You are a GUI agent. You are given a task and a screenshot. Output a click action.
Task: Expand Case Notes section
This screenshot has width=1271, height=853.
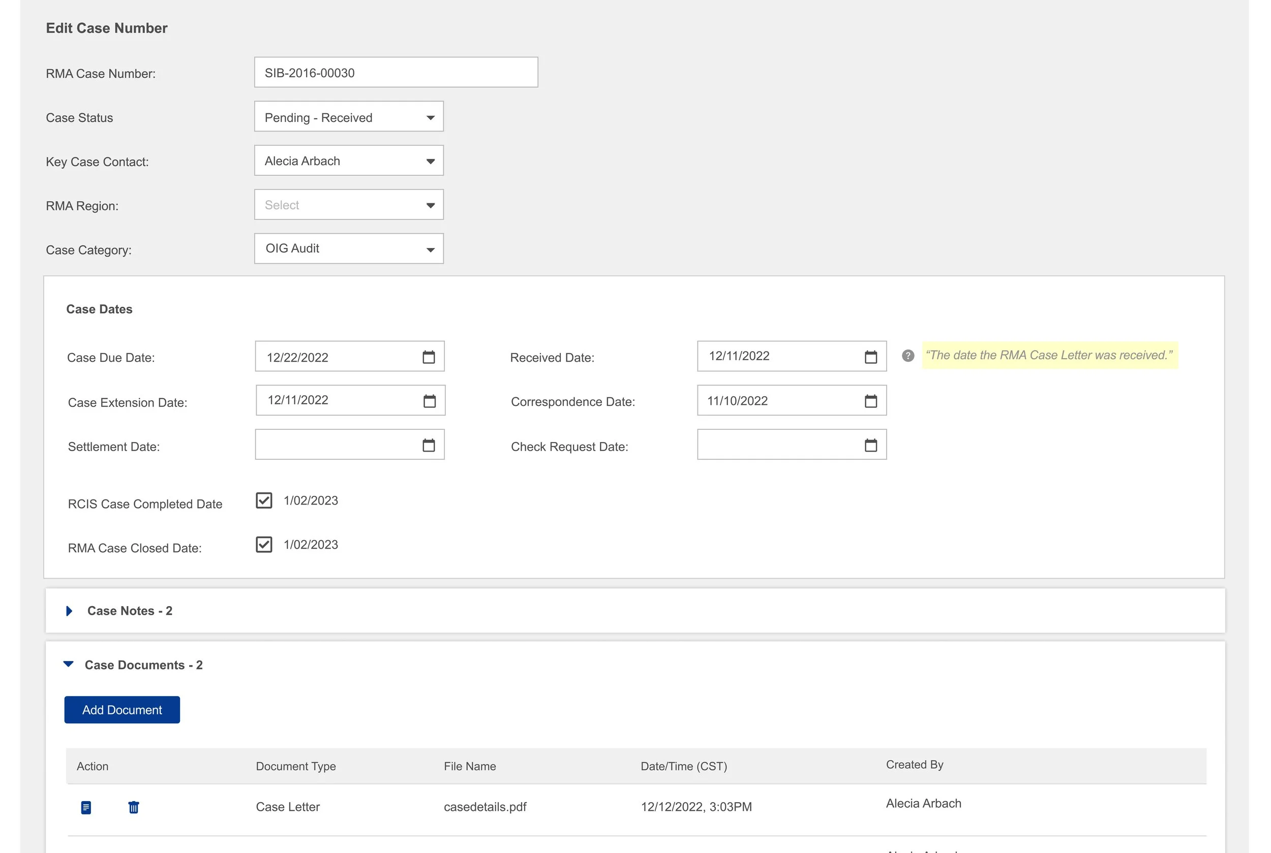pos(69,611)
